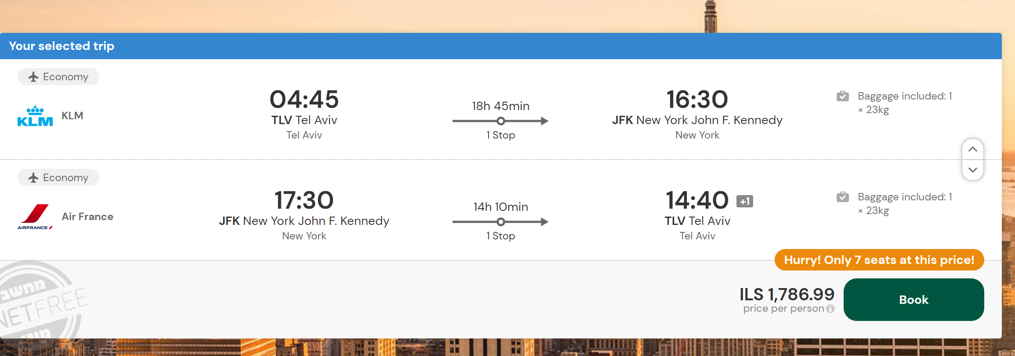Click the Air France logo

pos(35,217)
